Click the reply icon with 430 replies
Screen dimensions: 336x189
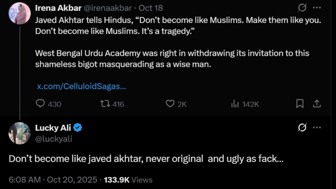(40, 104)
